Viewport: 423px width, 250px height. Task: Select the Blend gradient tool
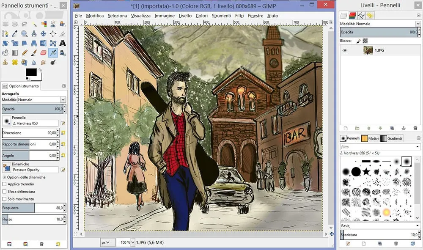[15, 52]
